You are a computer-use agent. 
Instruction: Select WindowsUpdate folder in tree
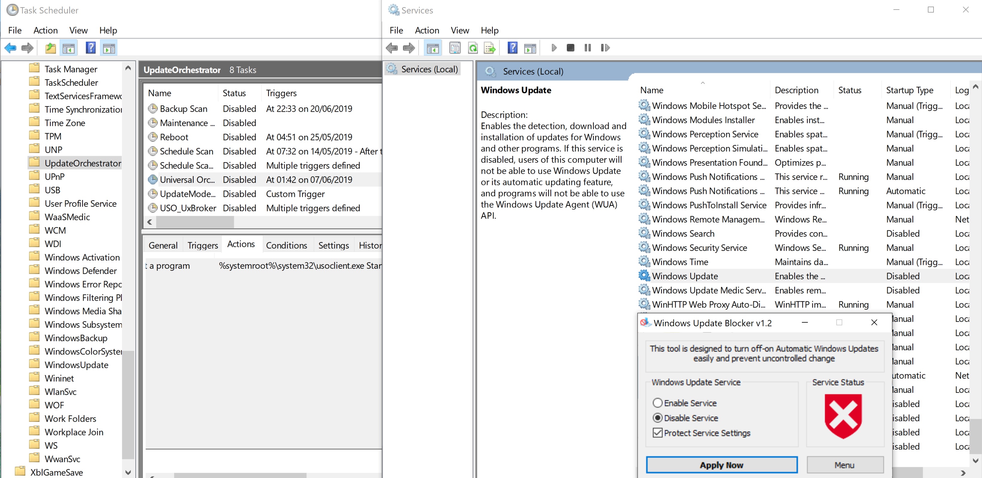click(76, 364)
